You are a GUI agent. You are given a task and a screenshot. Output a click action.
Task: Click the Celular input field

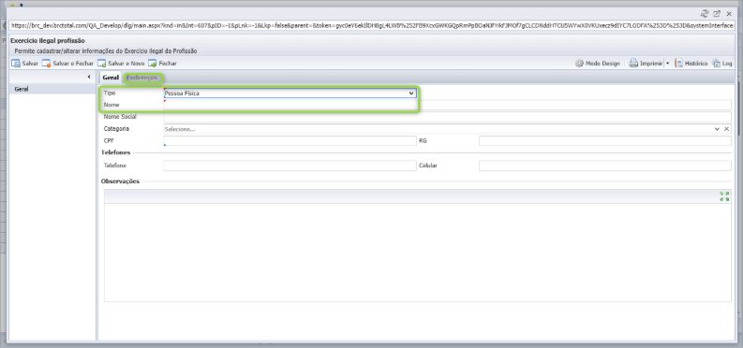click(x=605, y=166)
